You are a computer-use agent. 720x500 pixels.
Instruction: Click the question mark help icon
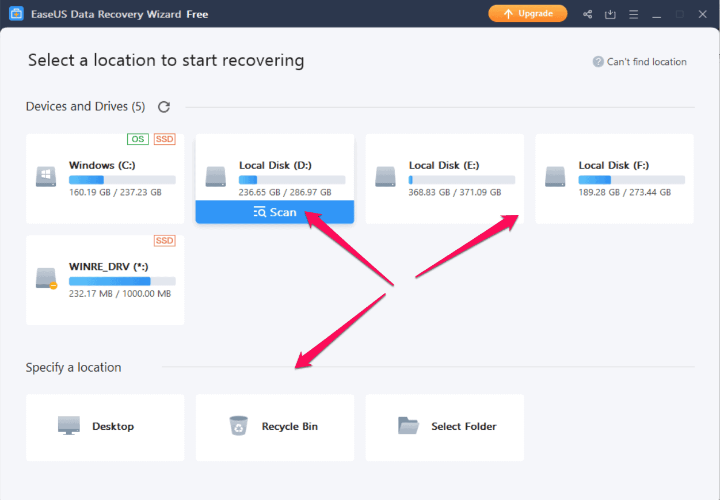click(x=599, y=62)
